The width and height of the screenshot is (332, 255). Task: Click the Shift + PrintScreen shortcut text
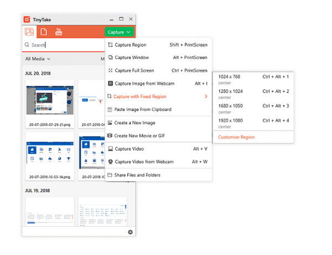(188, 45)
